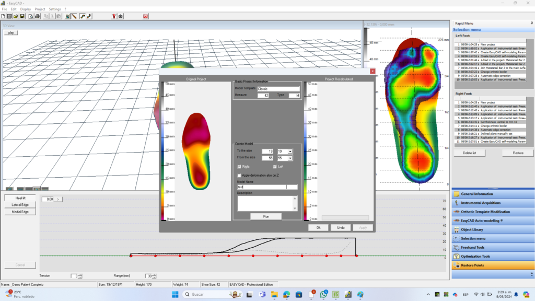Toggle the Left foot checkbox

coord(274,166)
